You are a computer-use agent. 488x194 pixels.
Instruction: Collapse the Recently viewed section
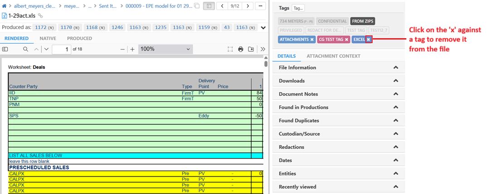(x=395, y=187)
